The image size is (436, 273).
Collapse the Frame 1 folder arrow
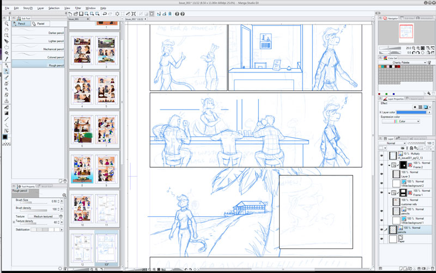click(x=389, y=193)
